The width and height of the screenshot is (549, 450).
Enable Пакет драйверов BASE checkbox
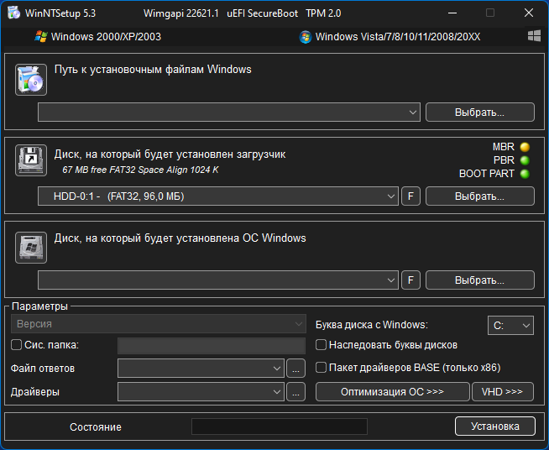click(x=321, y=368)
